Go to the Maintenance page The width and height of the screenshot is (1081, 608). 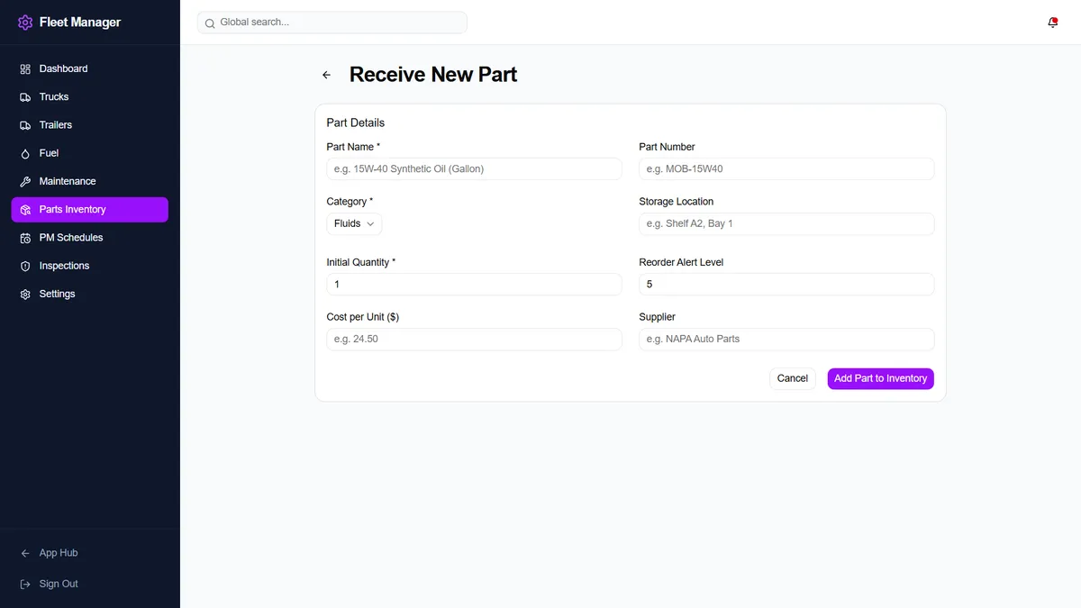click(x=89, y=181)
